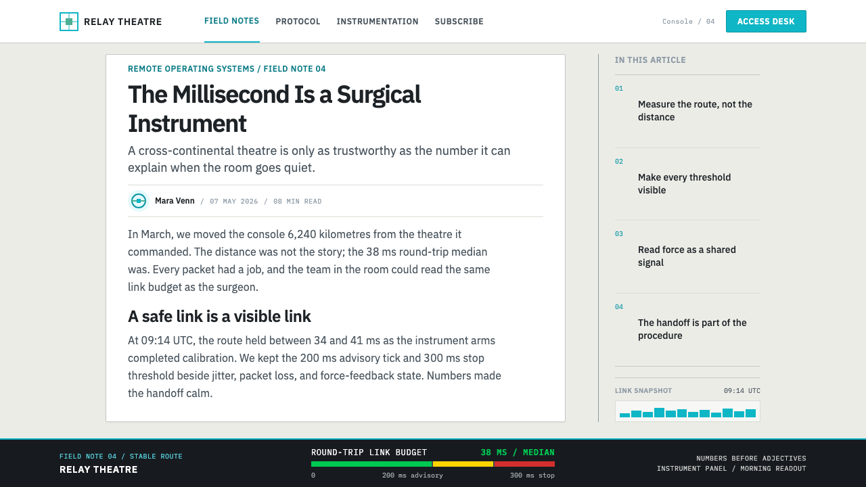Click heading 'A safe link is a visible link'
This screenshot has width=866, height=487.
(219, 317)
